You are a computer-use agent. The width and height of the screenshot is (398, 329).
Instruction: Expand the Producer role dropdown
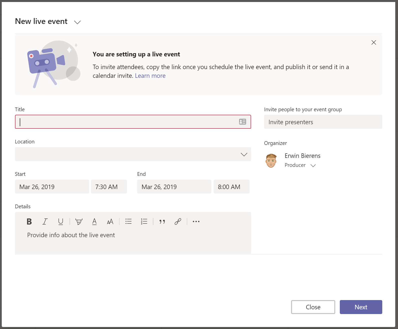click(x=313, y=165)
